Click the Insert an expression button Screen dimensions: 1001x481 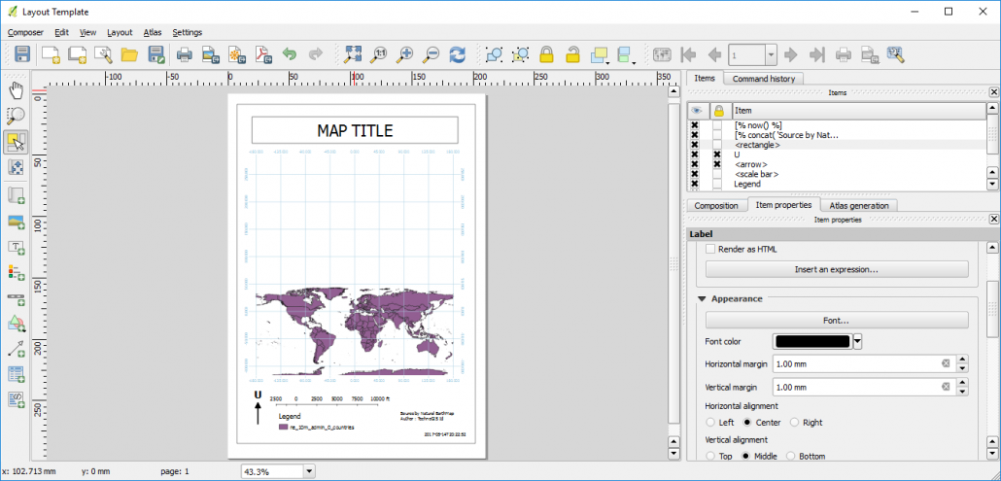coord(837,269)
